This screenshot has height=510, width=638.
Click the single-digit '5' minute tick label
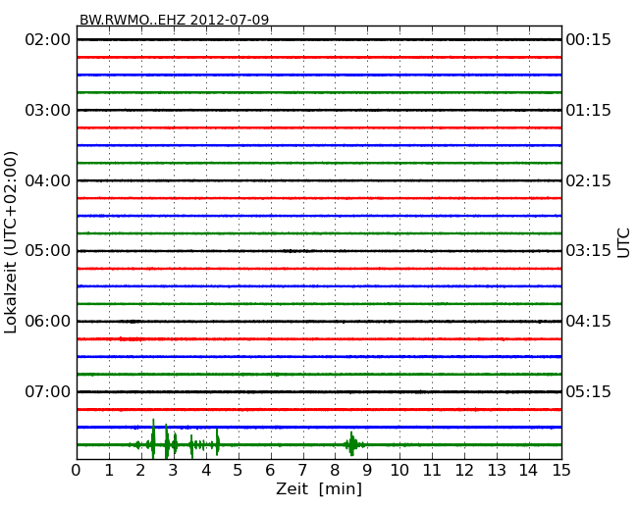coord(239,470)
